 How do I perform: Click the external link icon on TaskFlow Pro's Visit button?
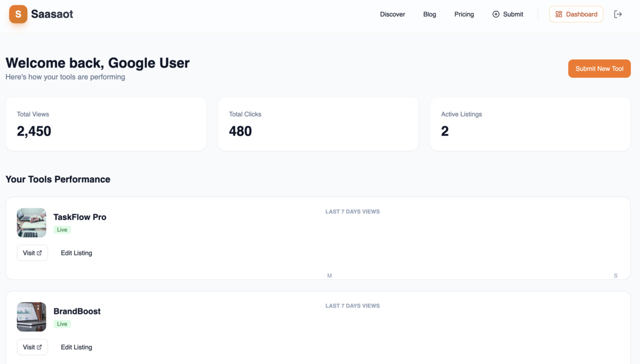point(39,252)
